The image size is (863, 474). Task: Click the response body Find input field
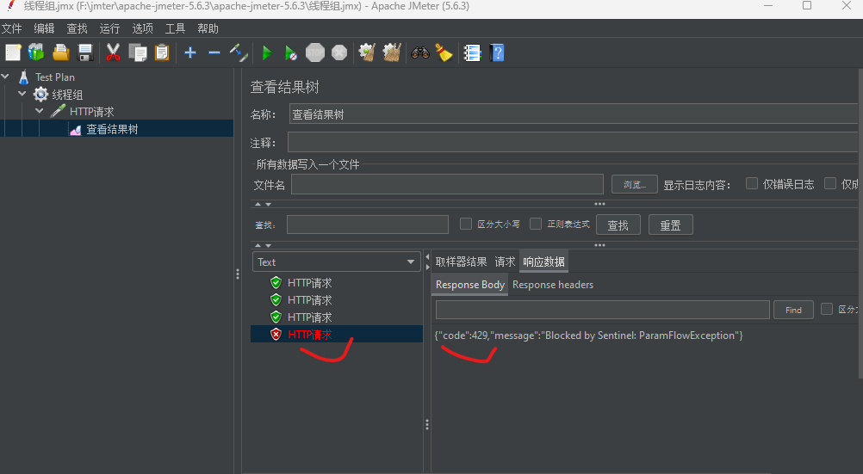pos(602,310)
